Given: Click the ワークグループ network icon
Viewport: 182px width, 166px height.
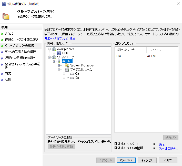Looking at the screenshot, I should tap(54, 57).
